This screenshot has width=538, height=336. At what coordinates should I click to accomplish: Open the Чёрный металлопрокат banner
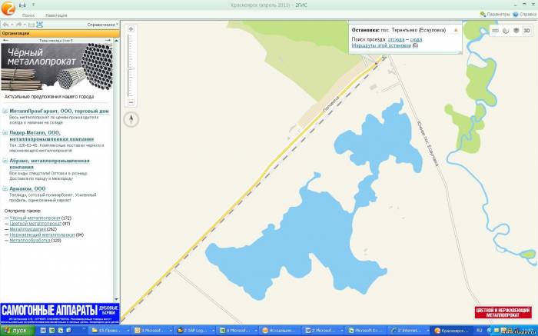[57, 67]
